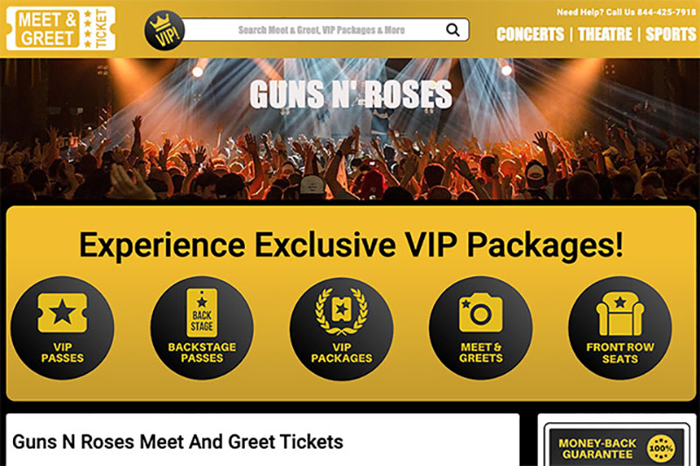The image size is (700, 466).
Task: Select the Backstage Passes circle icon
Action: [202, 328]
